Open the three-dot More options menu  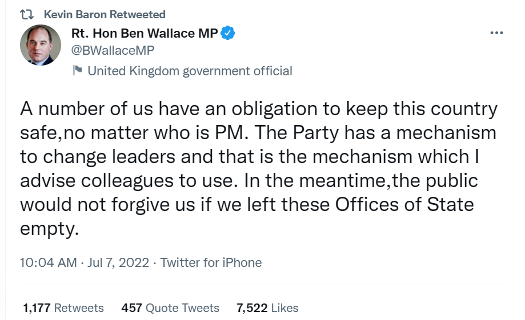click(496, 33)
